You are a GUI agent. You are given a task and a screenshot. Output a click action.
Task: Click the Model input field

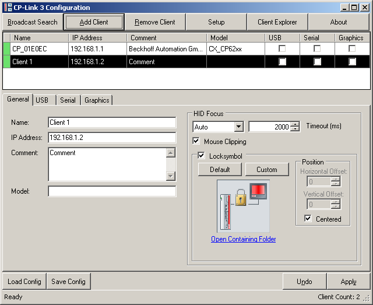pyautogui.click(x=112, y=191)
